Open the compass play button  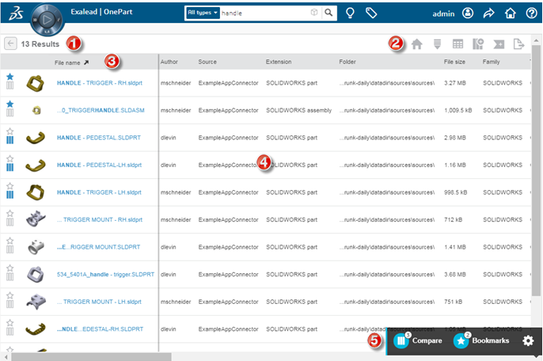(47, 20)
